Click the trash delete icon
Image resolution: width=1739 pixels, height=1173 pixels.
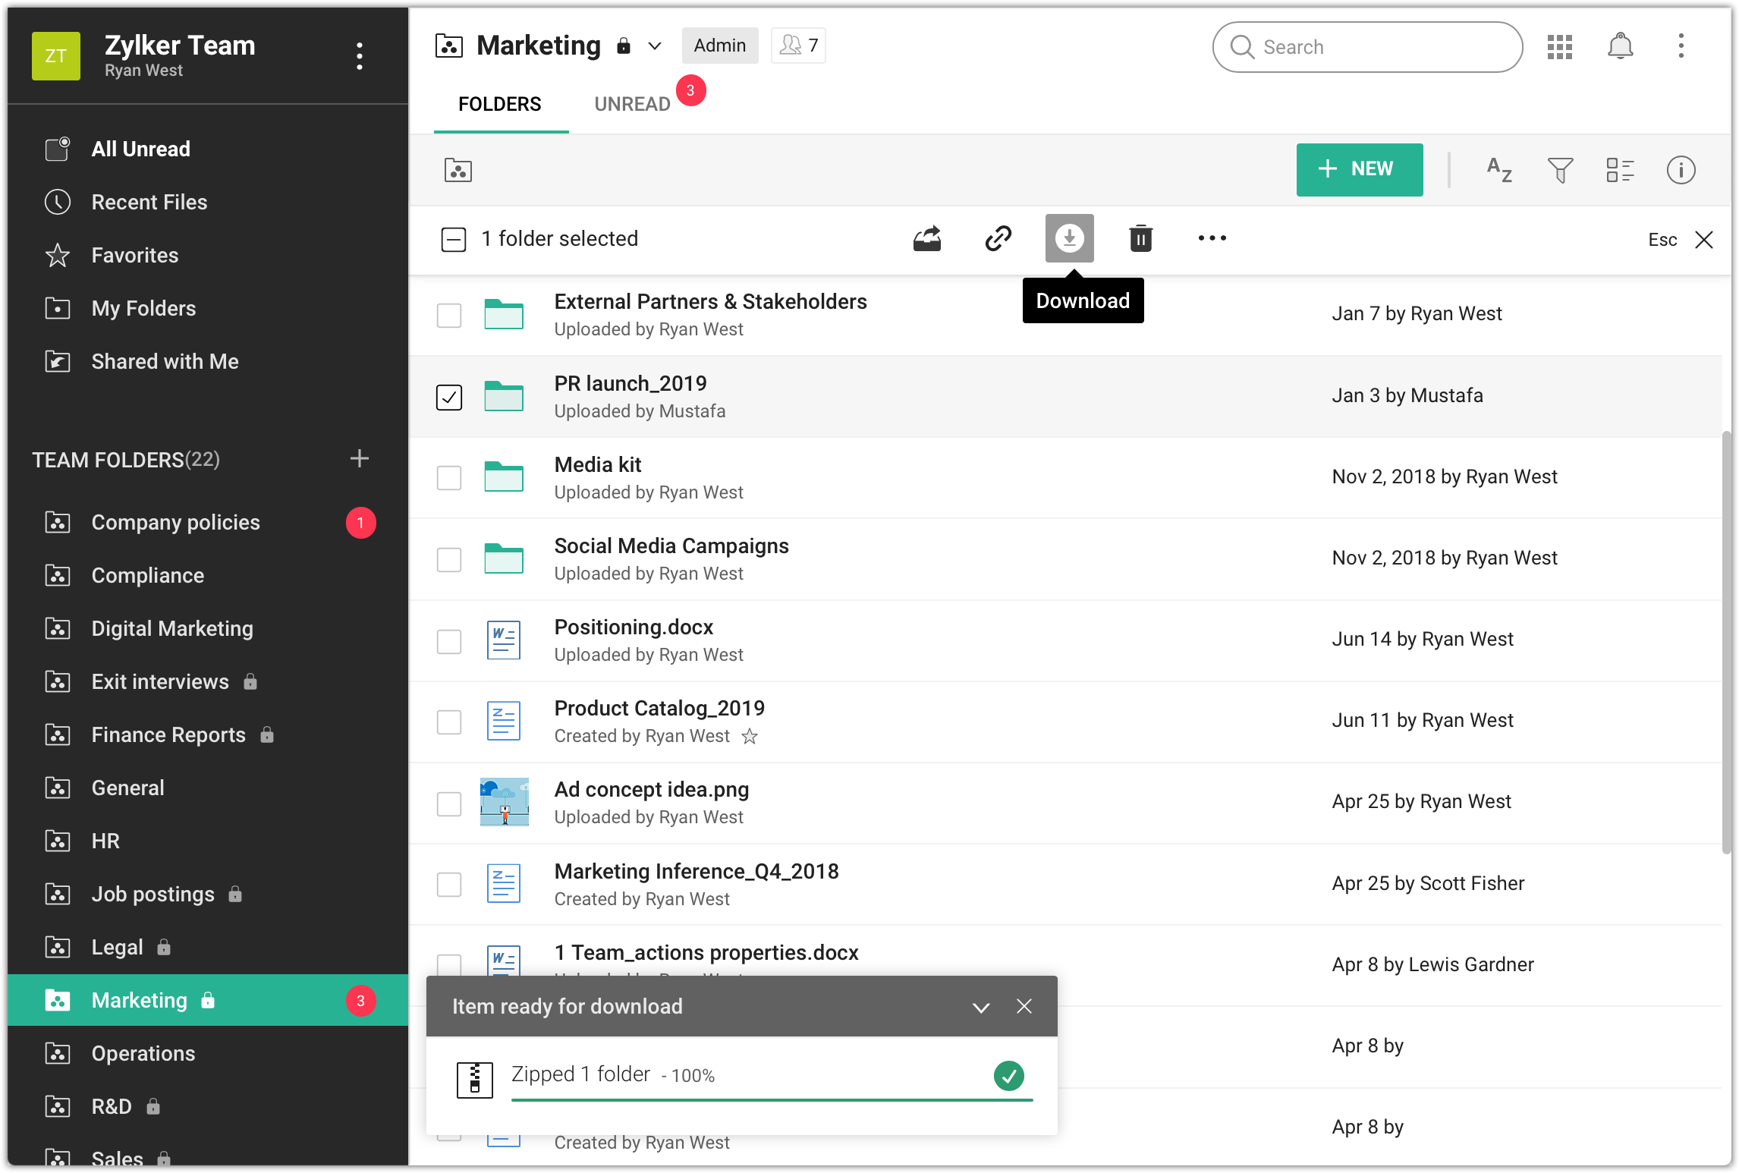1140,238
